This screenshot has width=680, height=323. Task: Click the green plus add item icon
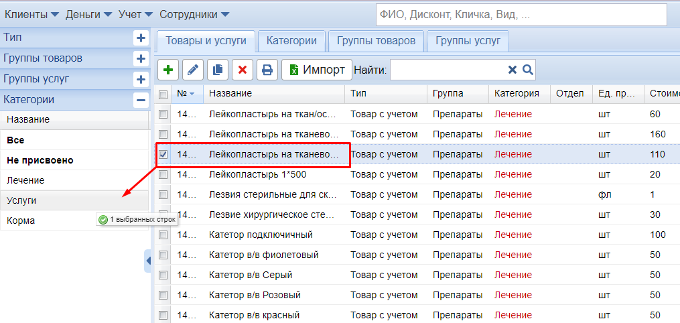[x=168, y=70]
